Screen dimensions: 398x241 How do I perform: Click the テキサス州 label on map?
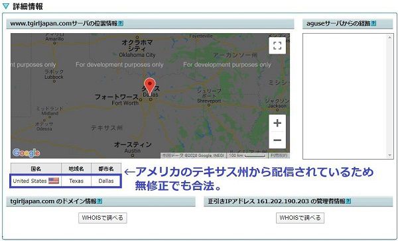[107, 128]
